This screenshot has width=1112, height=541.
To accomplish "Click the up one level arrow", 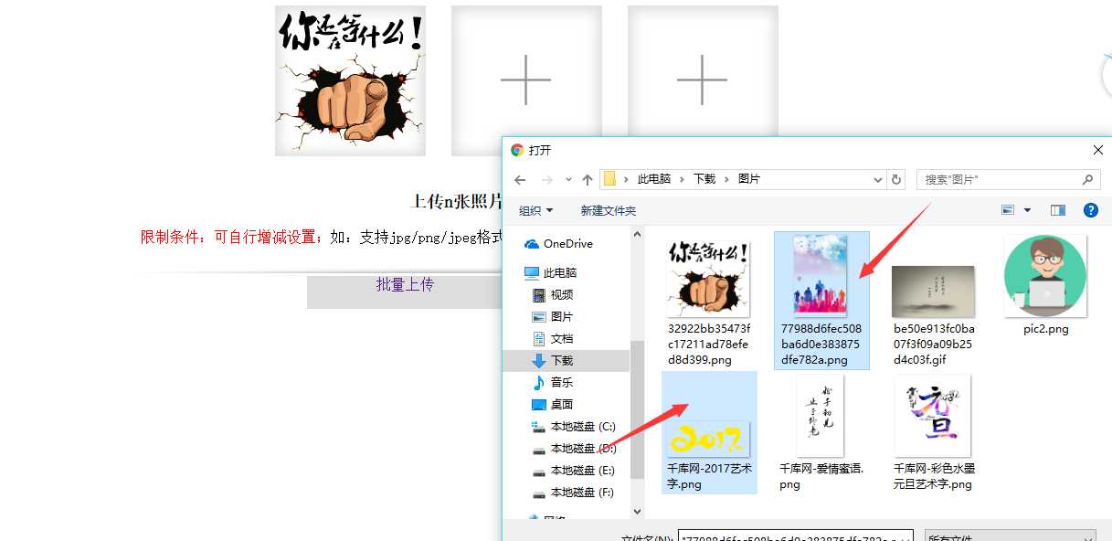I will click(x=588, y=179).
